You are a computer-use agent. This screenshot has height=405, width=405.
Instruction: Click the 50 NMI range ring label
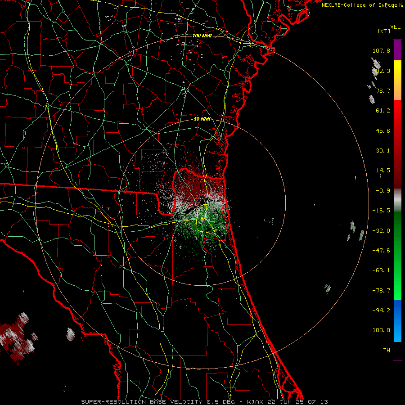(202, 119)
